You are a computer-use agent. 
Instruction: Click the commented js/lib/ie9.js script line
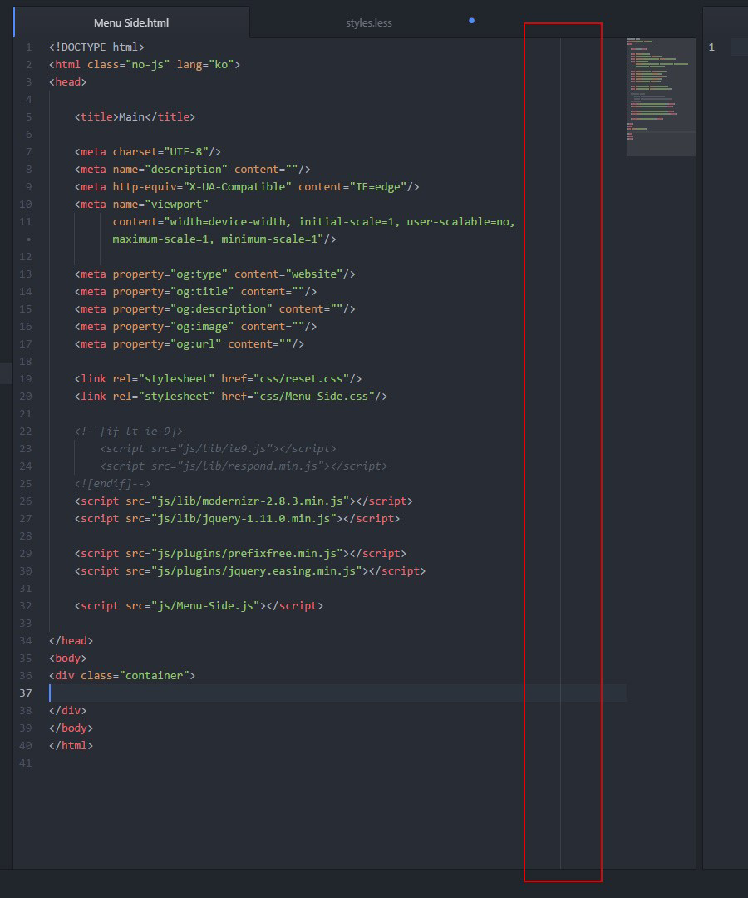click(x=218, y=449)
